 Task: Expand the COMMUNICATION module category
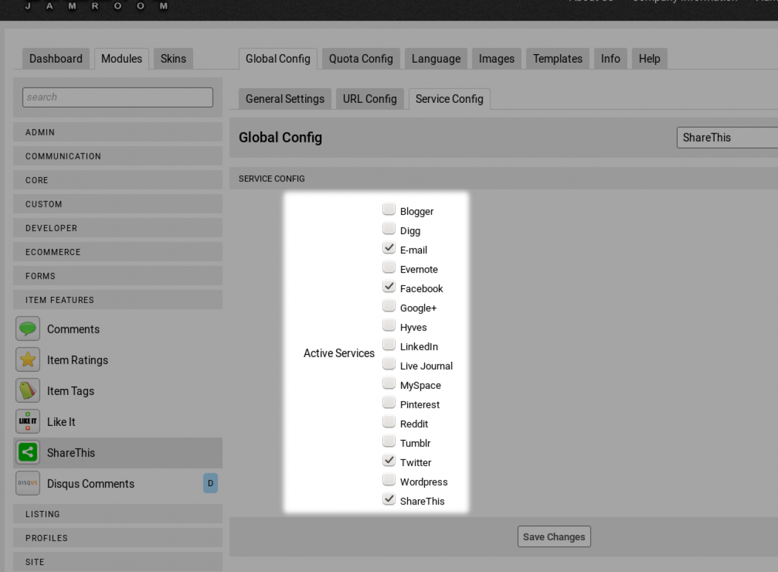point(118,156)
